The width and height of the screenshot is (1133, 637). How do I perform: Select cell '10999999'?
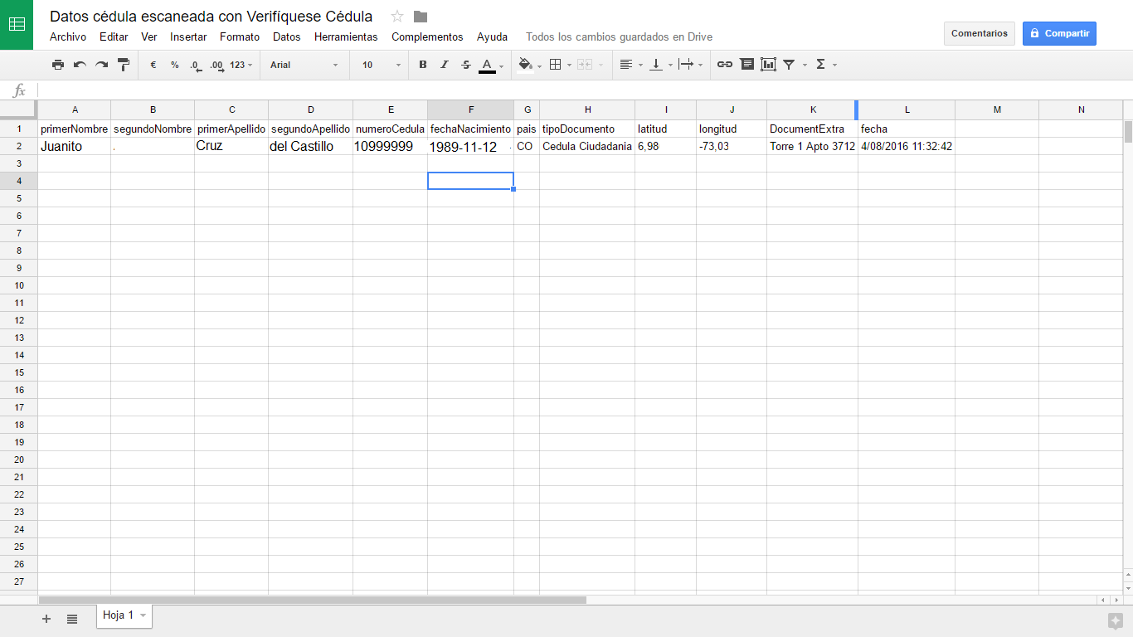[391, 146]
